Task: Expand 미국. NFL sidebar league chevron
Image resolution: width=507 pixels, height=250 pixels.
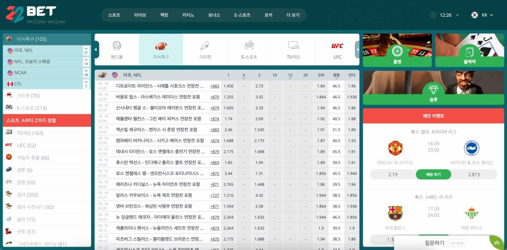Action: pos(86,51)
